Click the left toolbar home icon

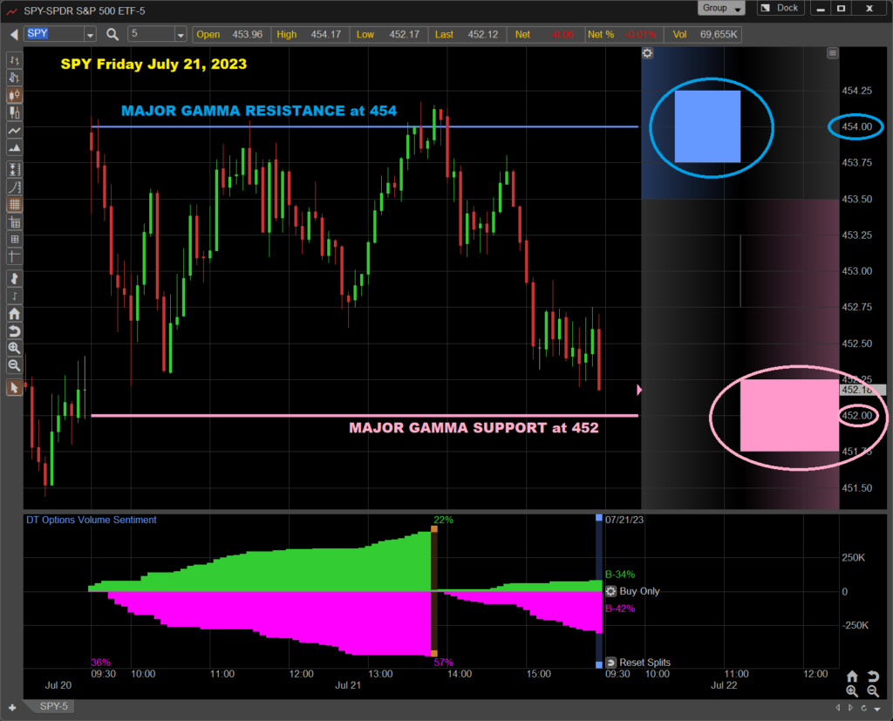tap(14, 314)
